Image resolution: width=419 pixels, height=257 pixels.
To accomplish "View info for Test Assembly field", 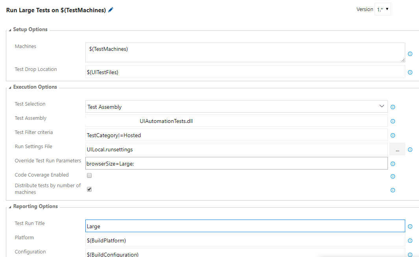I will pos(393,121).
